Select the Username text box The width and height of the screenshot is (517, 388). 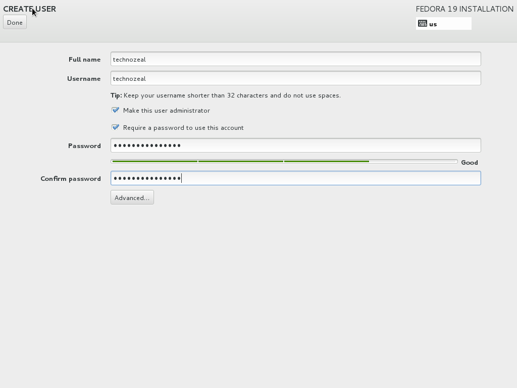(295, 78)
